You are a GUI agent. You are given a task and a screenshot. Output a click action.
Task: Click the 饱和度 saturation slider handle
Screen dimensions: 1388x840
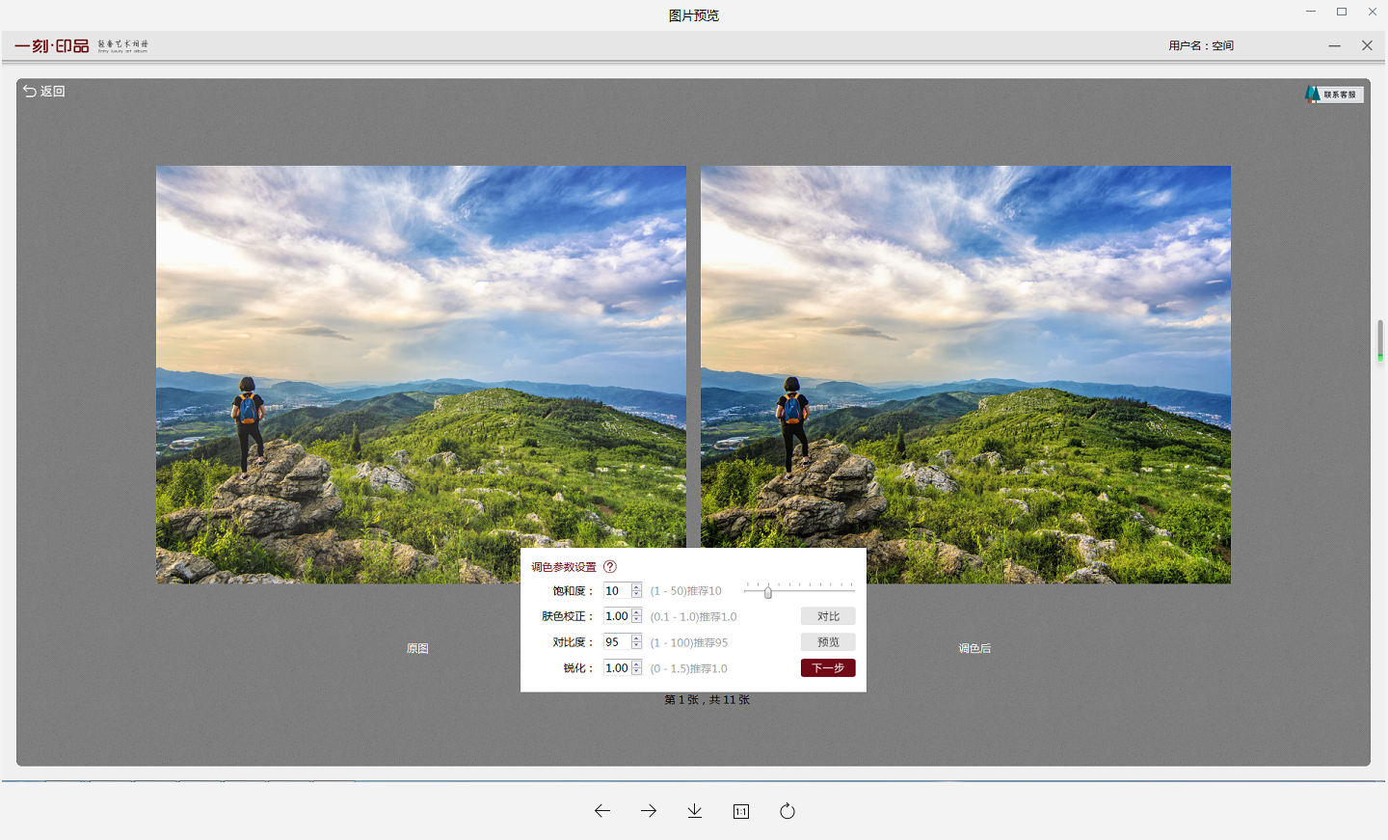click(x=768, y=591)
